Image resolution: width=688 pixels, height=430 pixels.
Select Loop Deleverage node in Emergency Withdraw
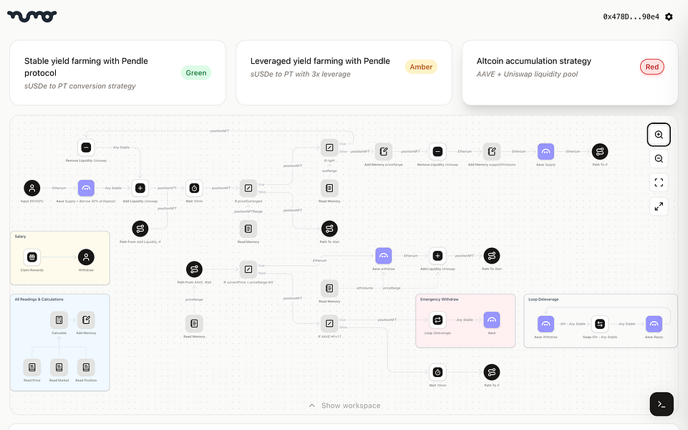pyautogui.click(x=437, y=320)
